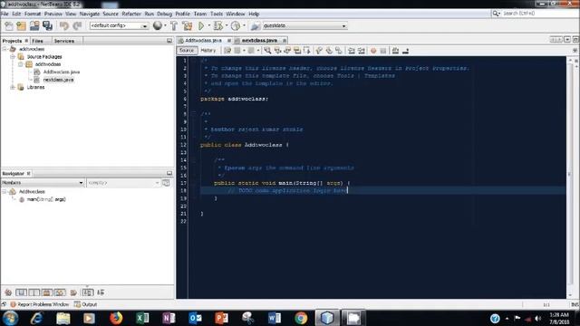The width and height of the screenshot is (580, 326).
Task: Collapse the Source Packages node
Action: 13,56
